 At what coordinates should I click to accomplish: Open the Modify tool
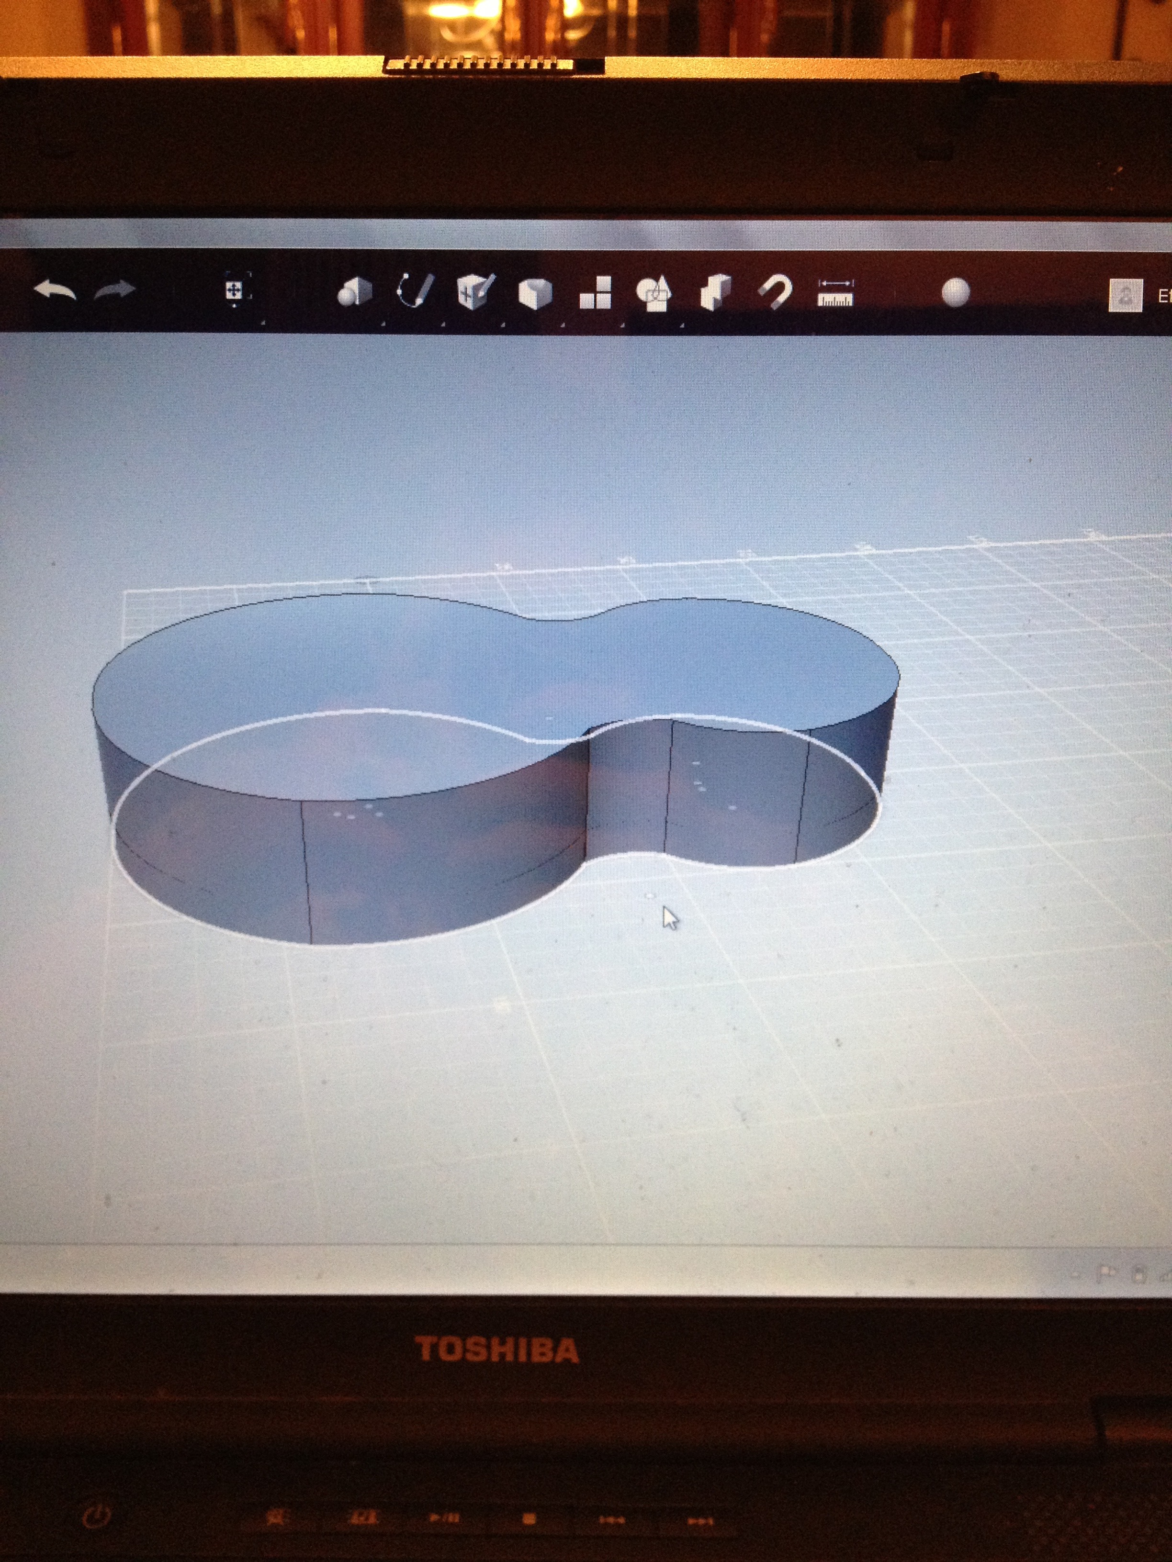point(535,292)
